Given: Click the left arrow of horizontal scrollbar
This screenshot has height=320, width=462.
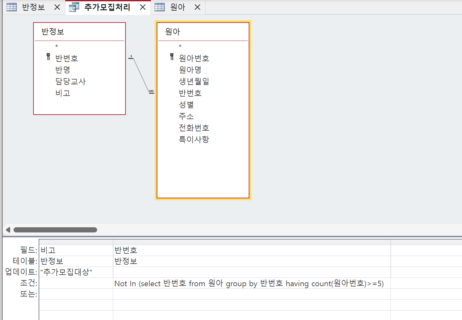Looking at the screenshot, I should pos(8,230).
